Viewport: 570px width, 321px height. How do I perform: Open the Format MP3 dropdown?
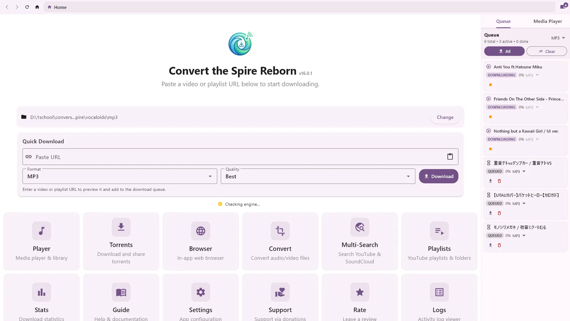120,176
